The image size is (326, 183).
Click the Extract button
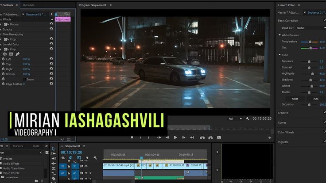pos(210,137)
